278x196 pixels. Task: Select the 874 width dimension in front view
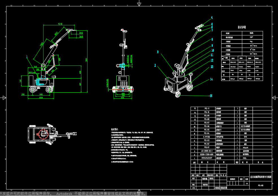tap(123, 98)
